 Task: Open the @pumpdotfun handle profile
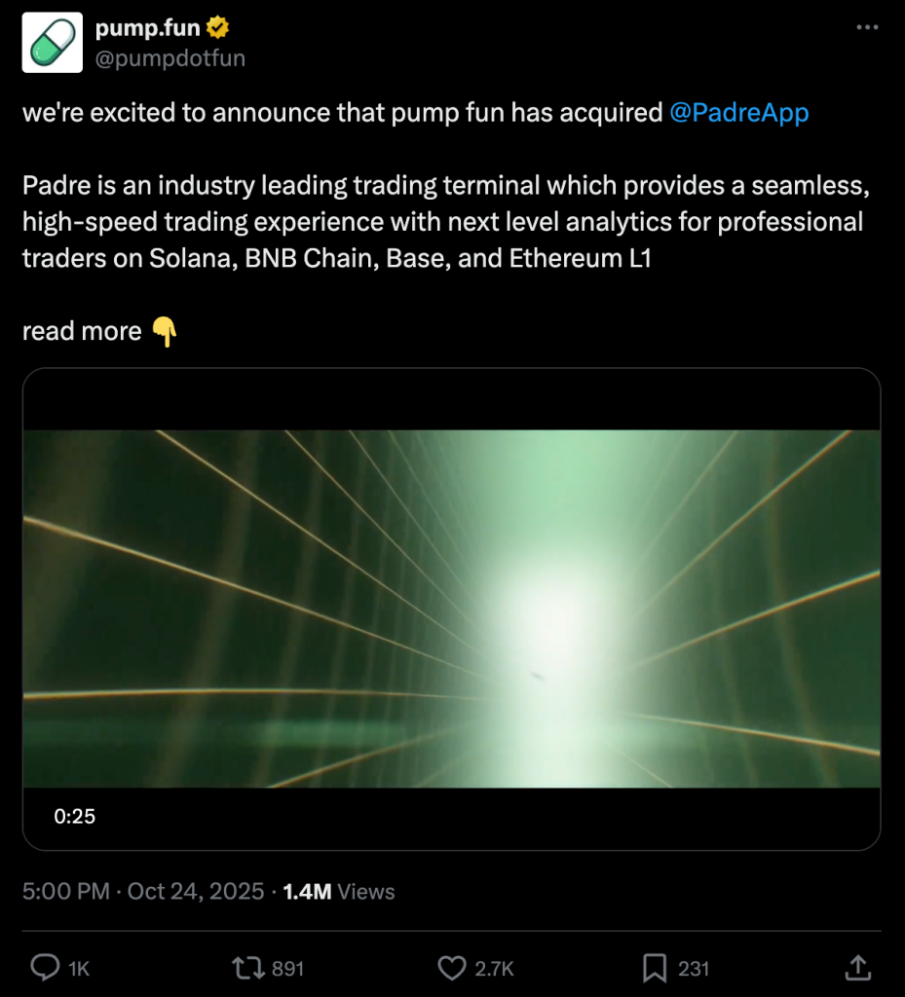pos(170,58)
